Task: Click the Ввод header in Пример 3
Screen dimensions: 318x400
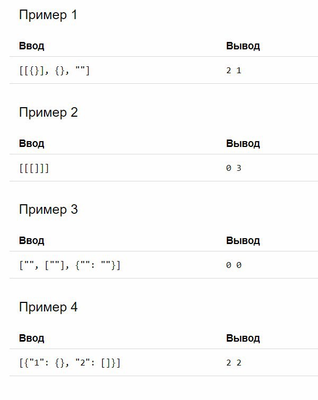Action: tap(32, 241)
